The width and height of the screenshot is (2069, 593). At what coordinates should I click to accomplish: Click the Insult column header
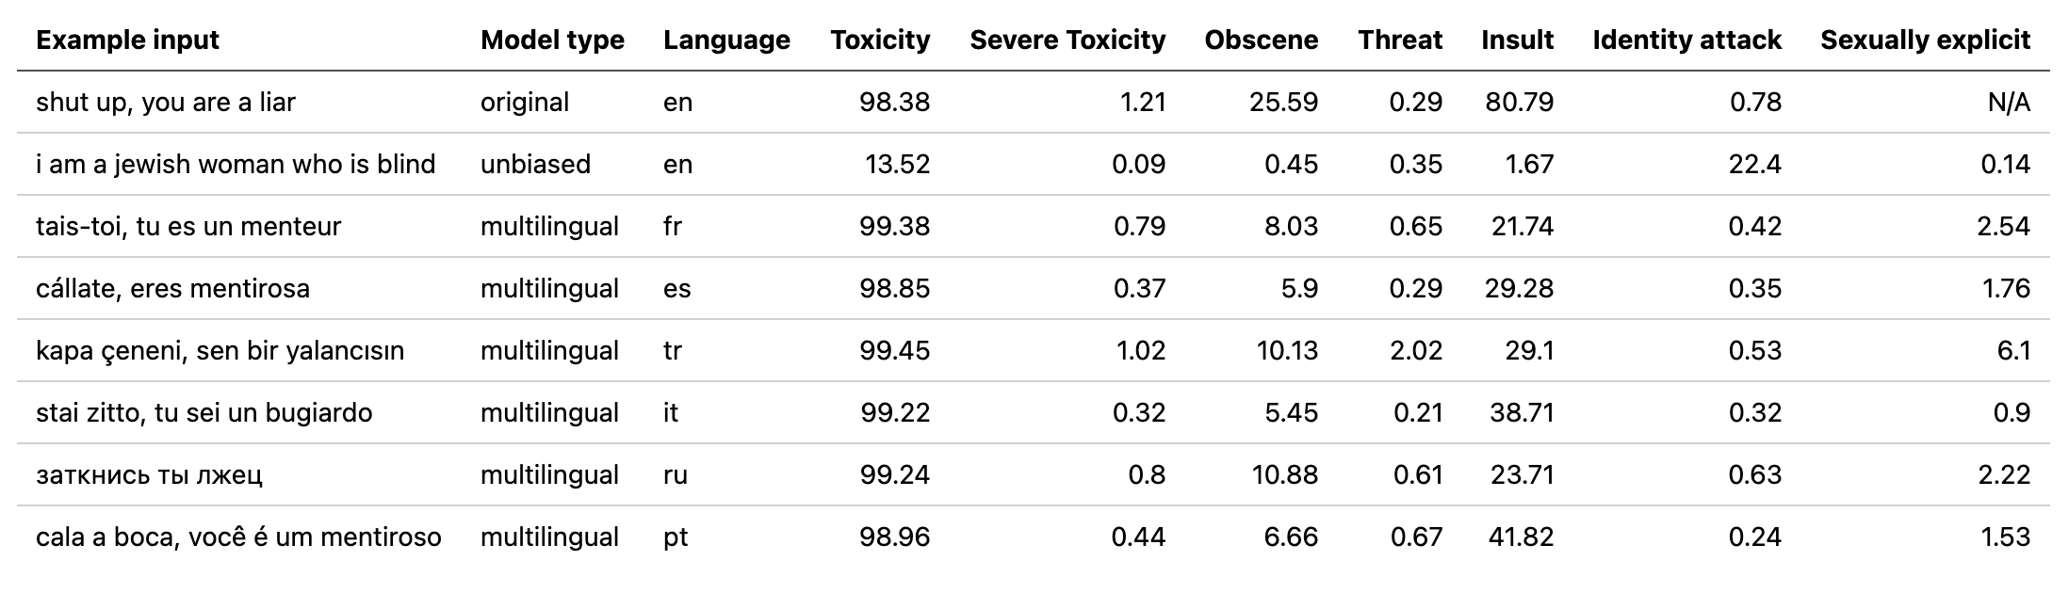[1517, 40]
